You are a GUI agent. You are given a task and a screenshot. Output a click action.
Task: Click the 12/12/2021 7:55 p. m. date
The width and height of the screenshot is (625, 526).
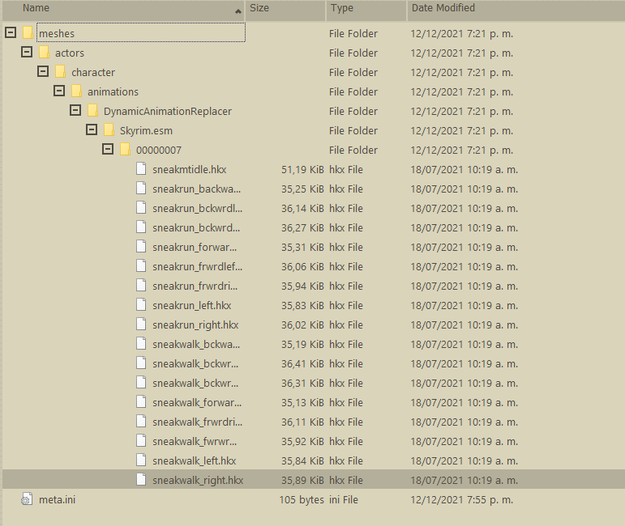pyautogui.click(x=461, y=500)
